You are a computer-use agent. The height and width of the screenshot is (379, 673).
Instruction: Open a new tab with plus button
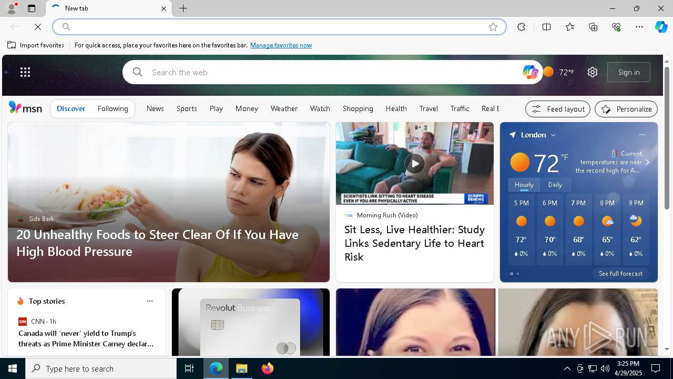(183, 8)
